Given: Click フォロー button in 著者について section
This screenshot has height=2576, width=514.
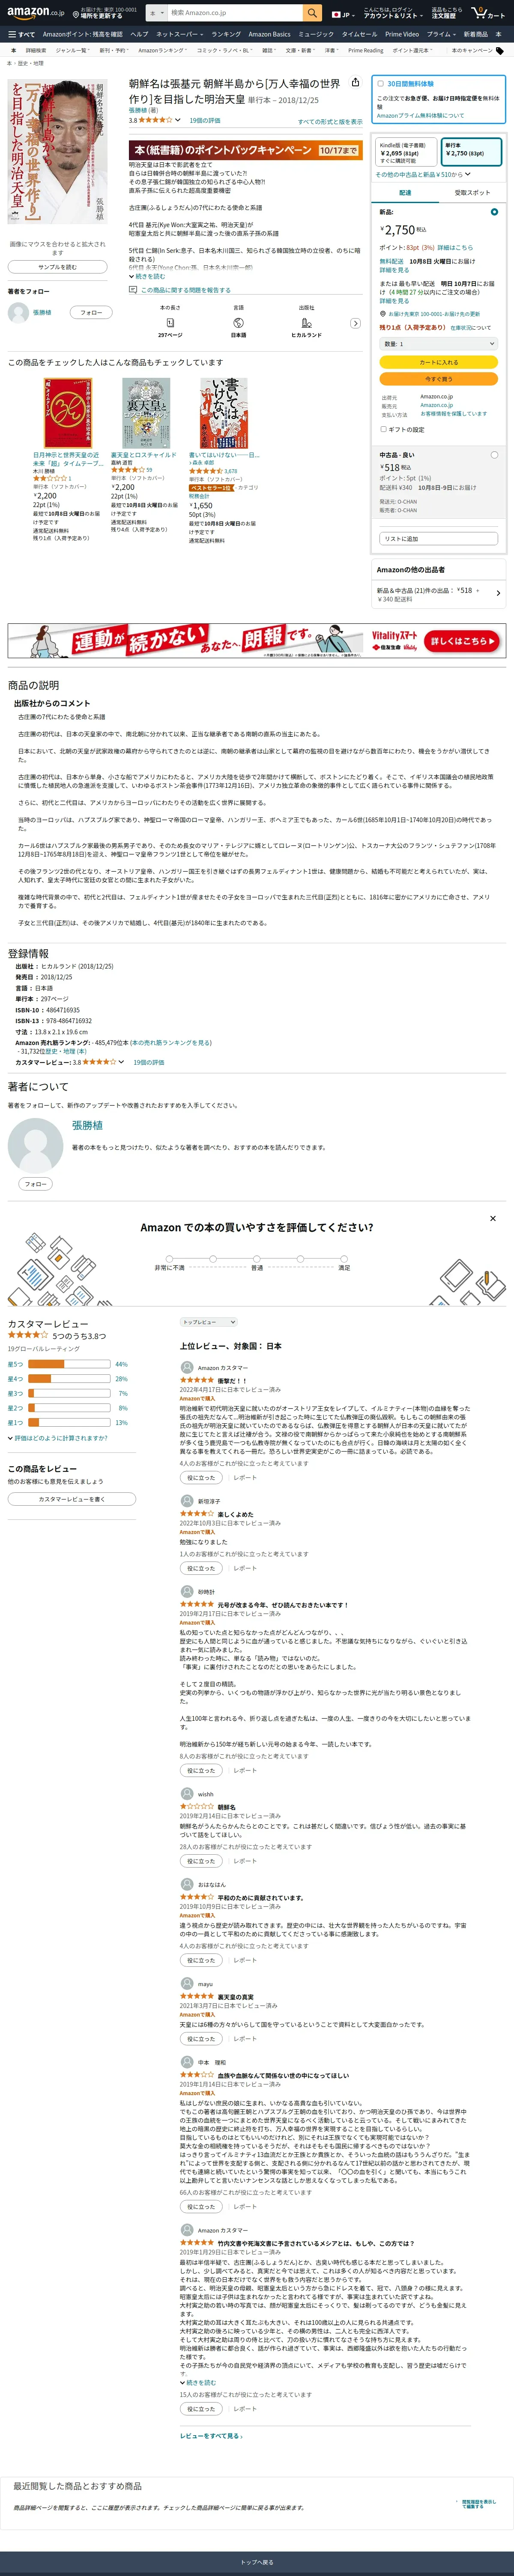Looking at the screenshot, I should coord(35,1184).
